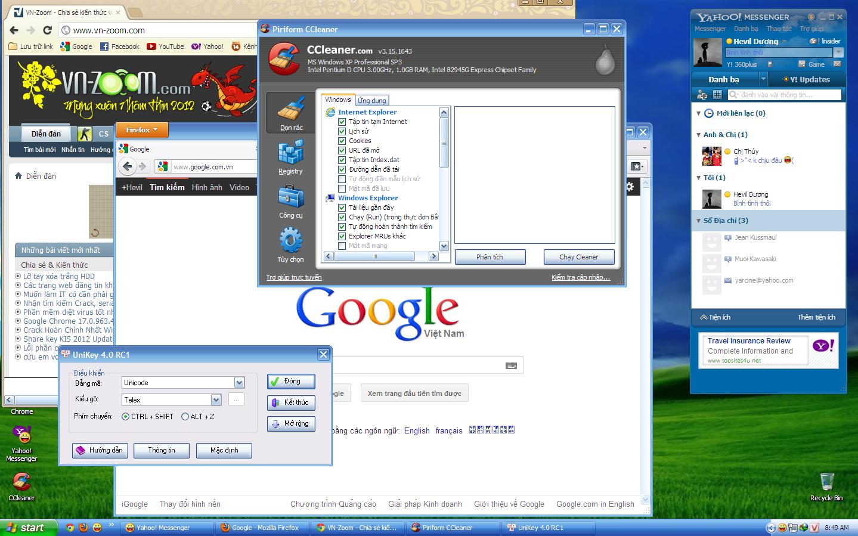This screenshot has height=536, width=858.
Task: Open the Bảng mã Unicode dropdown
Action: pyautogui.click(x=239, y=383)
